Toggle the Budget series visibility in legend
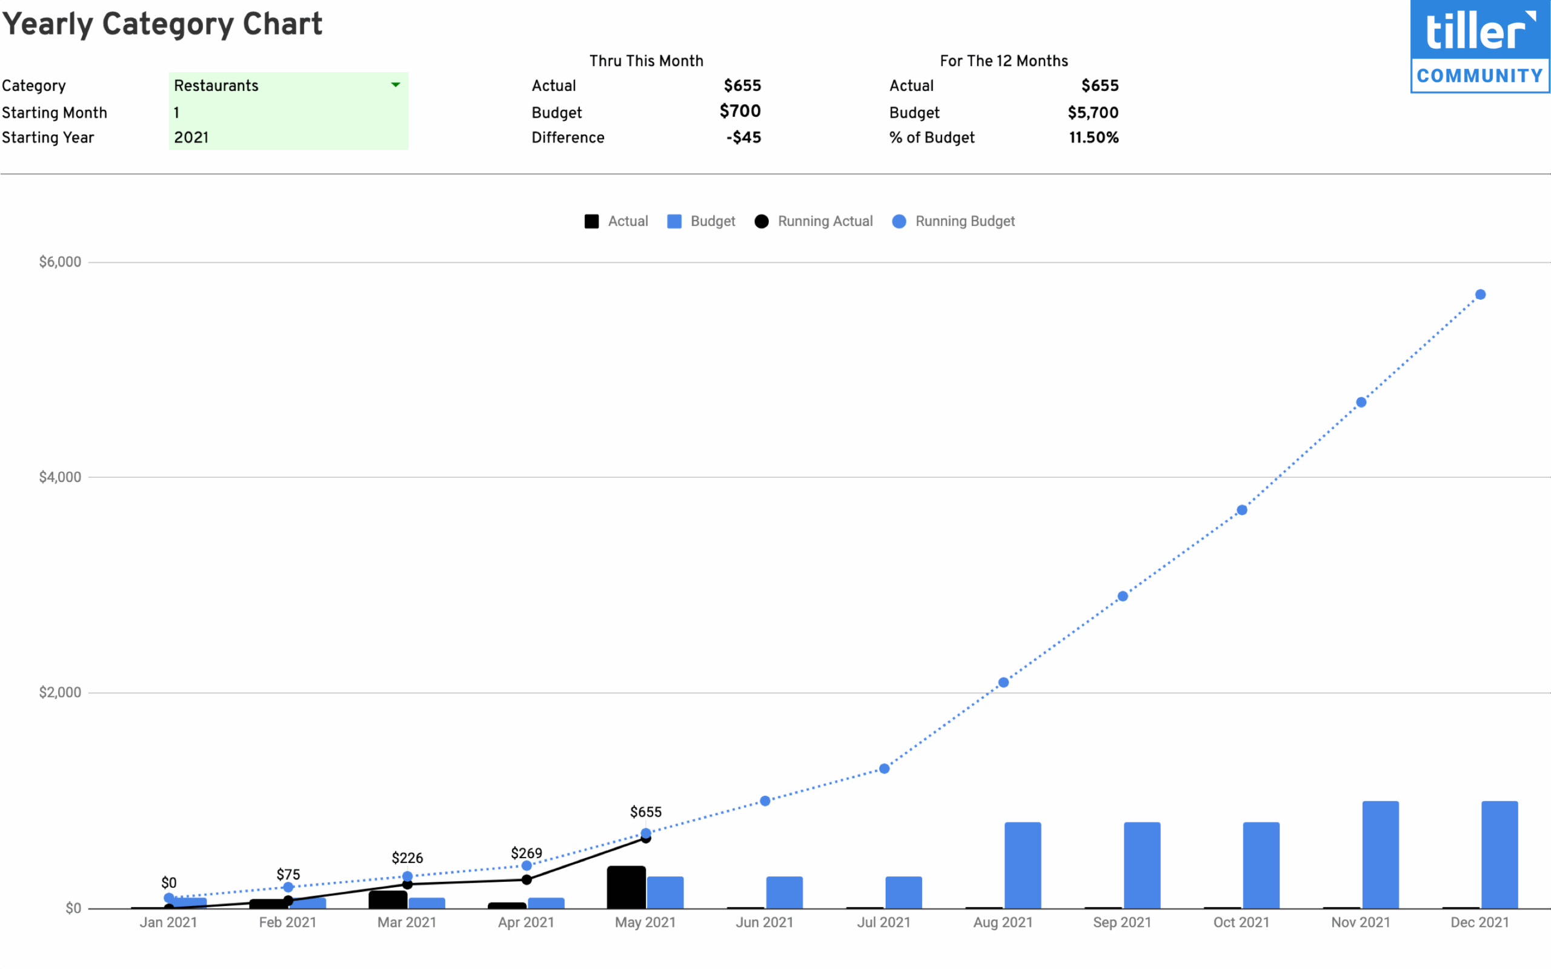The height and width of the screenshot is (969, 1551). tap(701, 221)
